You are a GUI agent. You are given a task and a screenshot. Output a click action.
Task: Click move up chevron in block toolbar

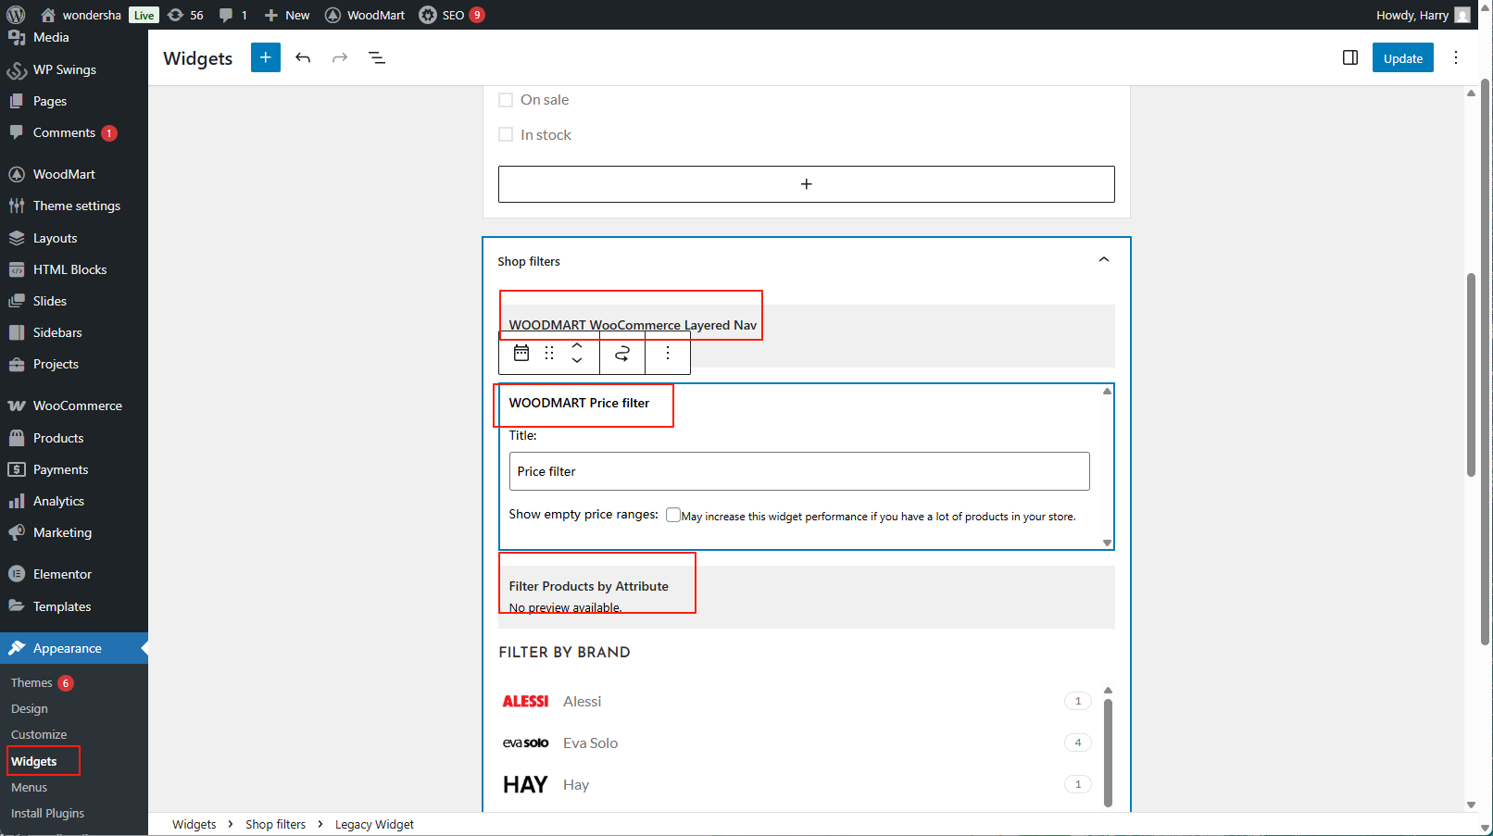[577, 345]
